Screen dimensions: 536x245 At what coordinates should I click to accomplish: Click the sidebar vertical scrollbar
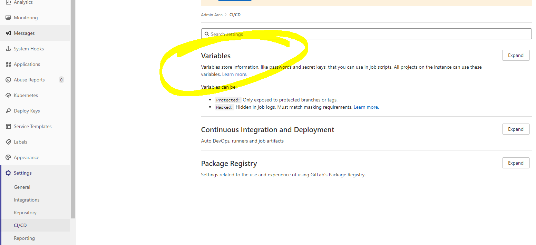click(x=73, y=109)
